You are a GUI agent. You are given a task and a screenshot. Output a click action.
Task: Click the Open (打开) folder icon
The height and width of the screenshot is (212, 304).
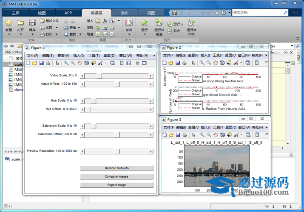(x=20, y=22)
